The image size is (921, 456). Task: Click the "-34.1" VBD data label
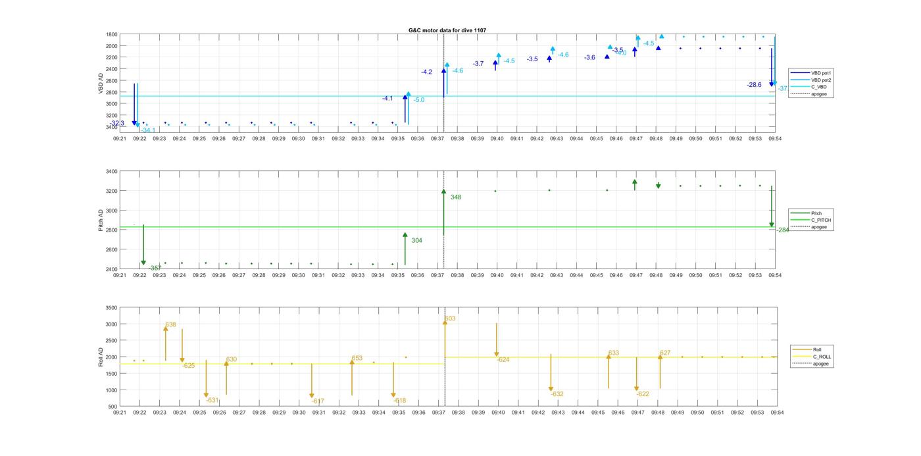pyautogui.click(x=148, y=130)
